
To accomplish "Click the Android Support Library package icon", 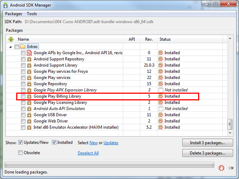I will [29, 65].
